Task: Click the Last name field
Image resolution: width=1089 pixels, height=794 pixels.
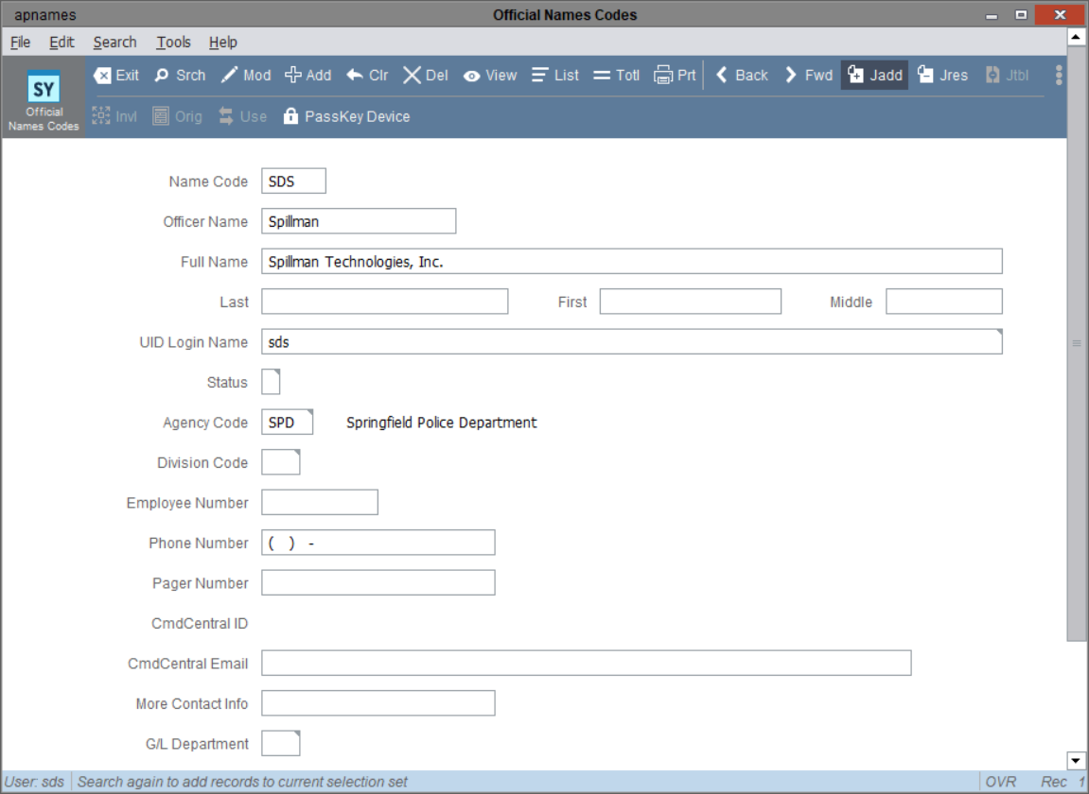Action: [x=385, y=302]
